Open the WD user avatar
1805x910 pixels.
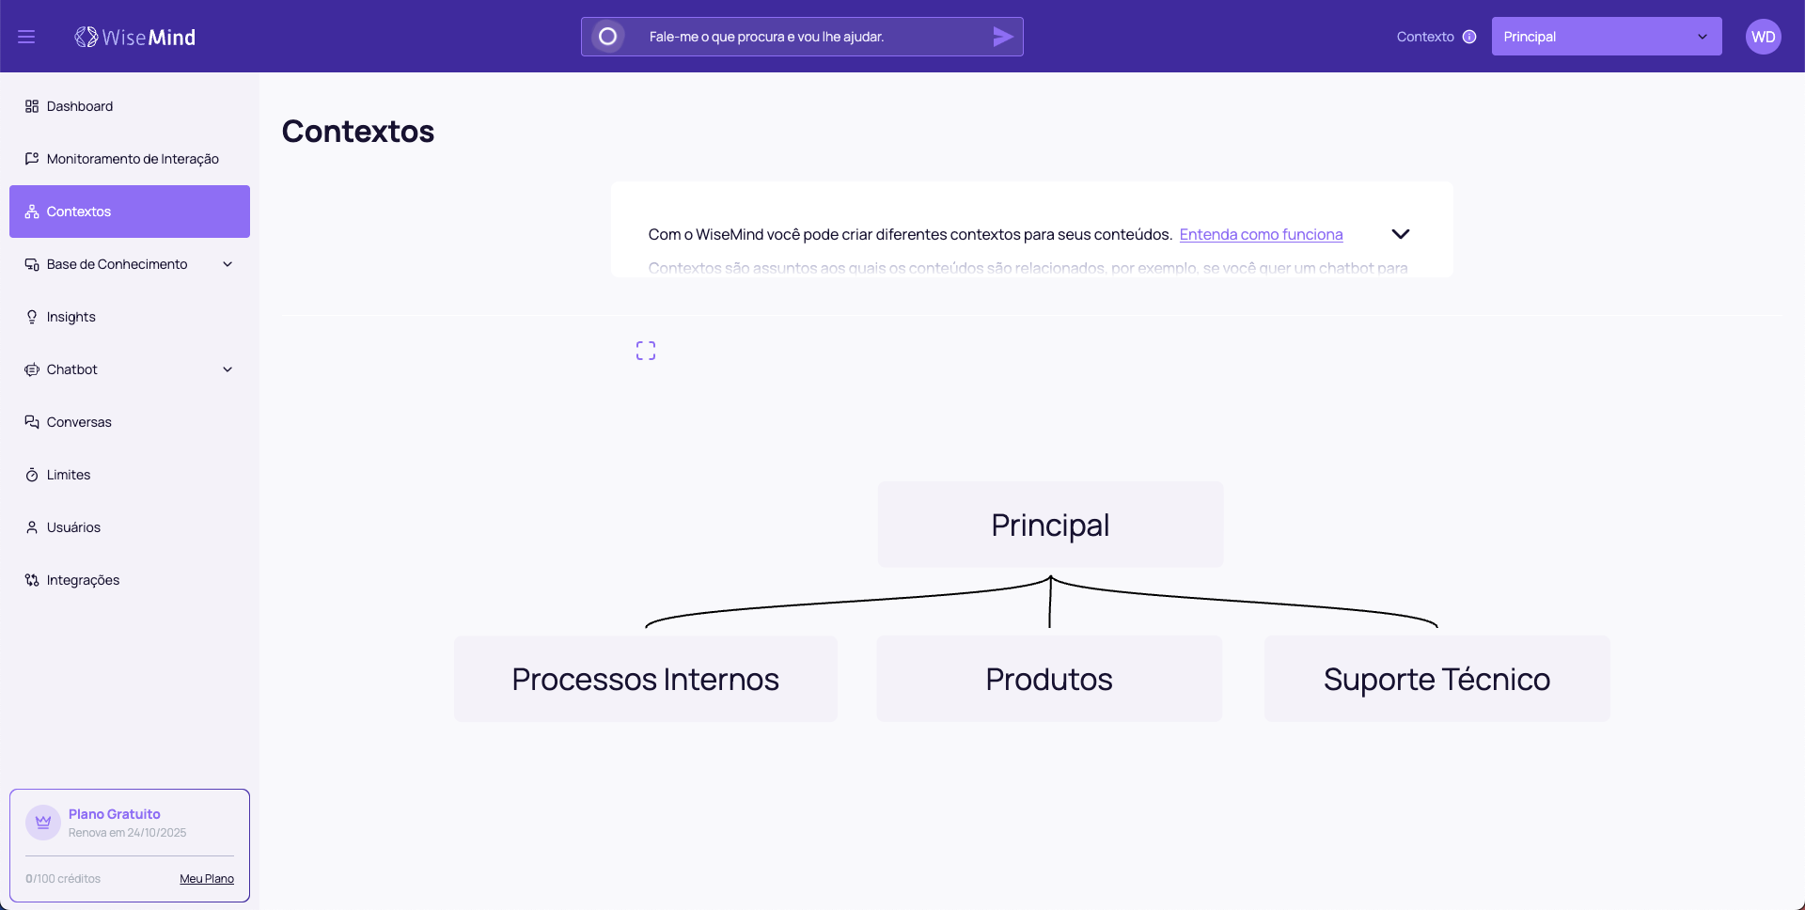[x=1763, y=37]
